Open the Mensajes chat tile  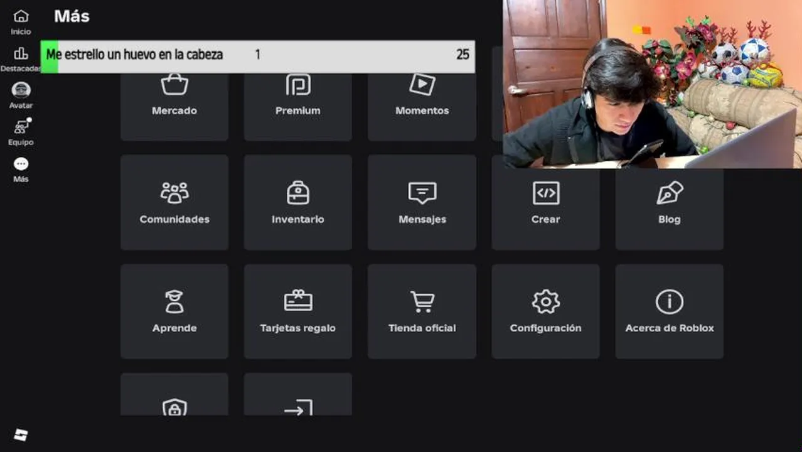click(x=422, y=202)
